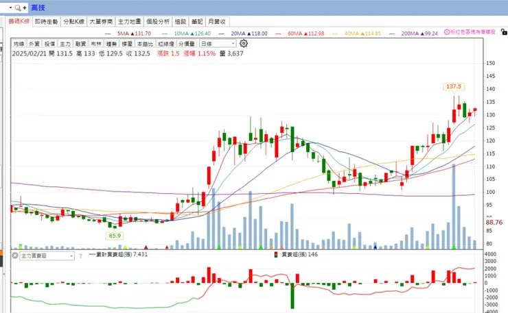Toggle the 撐壓 overlay button

127,44
